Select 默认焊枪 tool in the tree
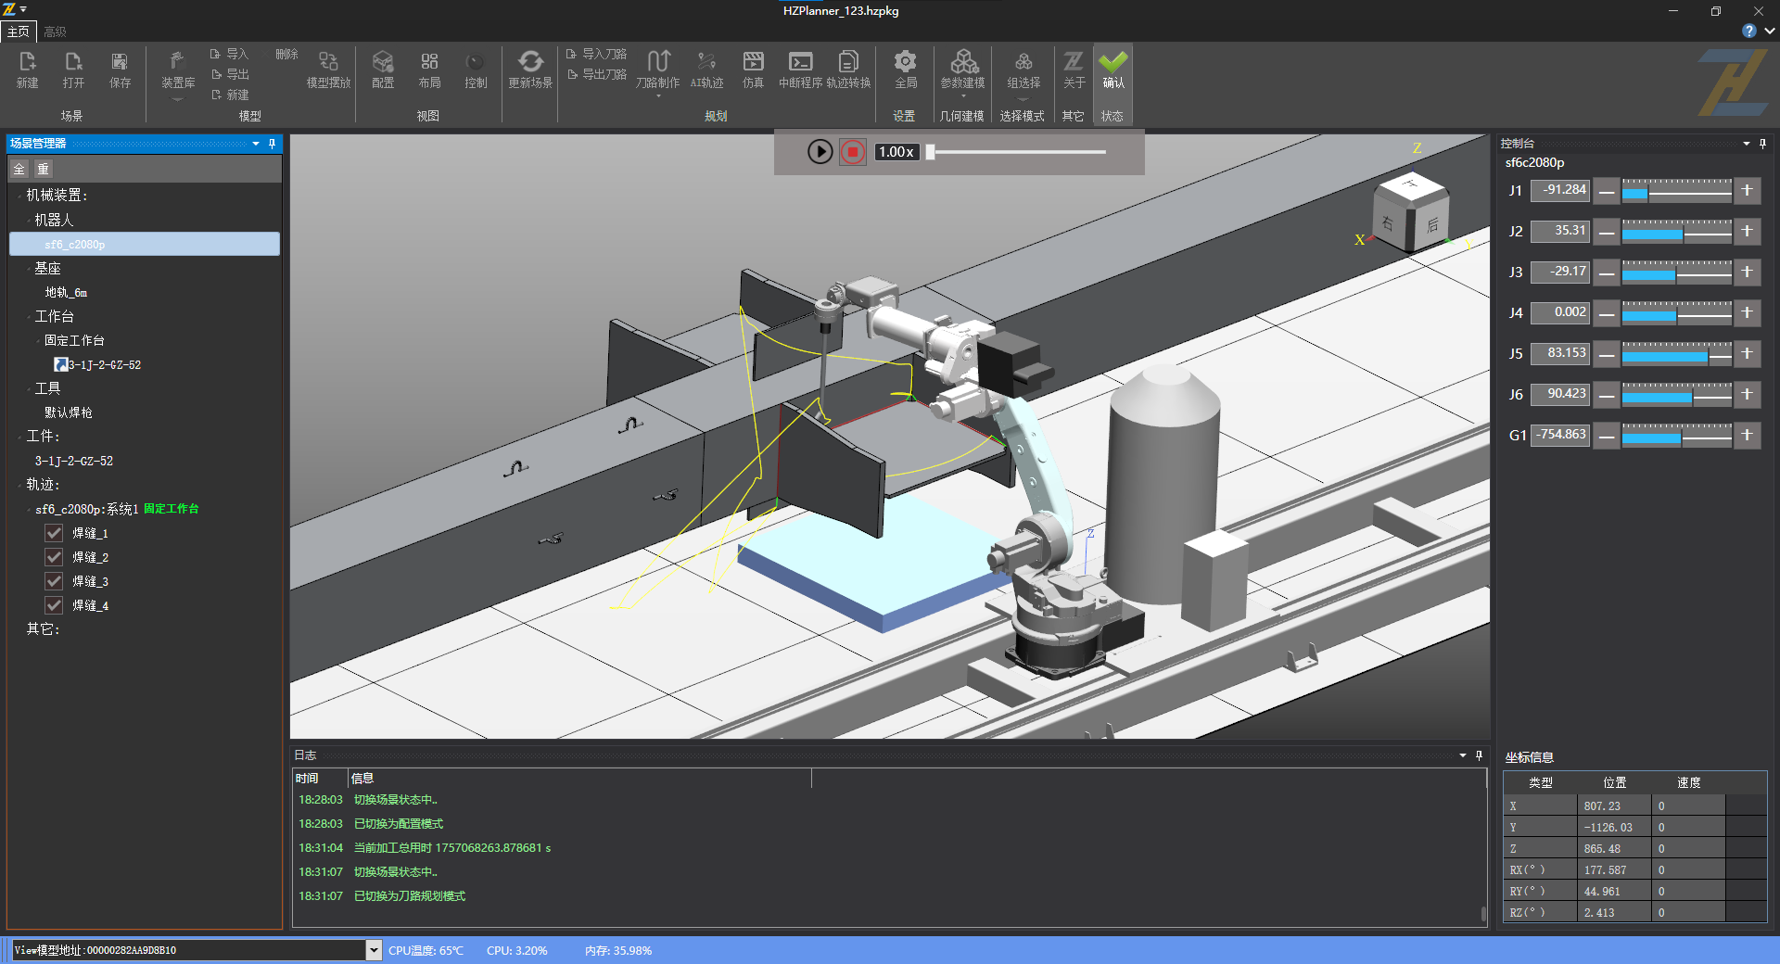Image resolution: width=1780 pixels, height=964 pixels. coord(69,412)
